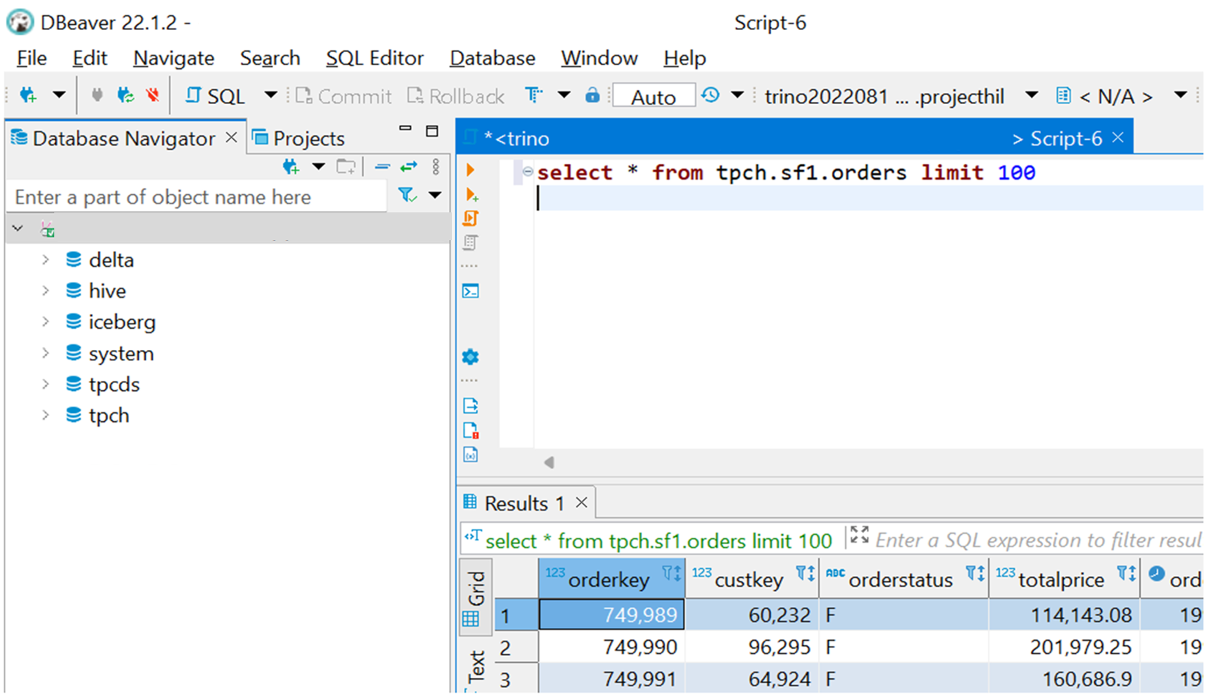
Task: Expand the delta catalog in navigator
Action: 45,260
